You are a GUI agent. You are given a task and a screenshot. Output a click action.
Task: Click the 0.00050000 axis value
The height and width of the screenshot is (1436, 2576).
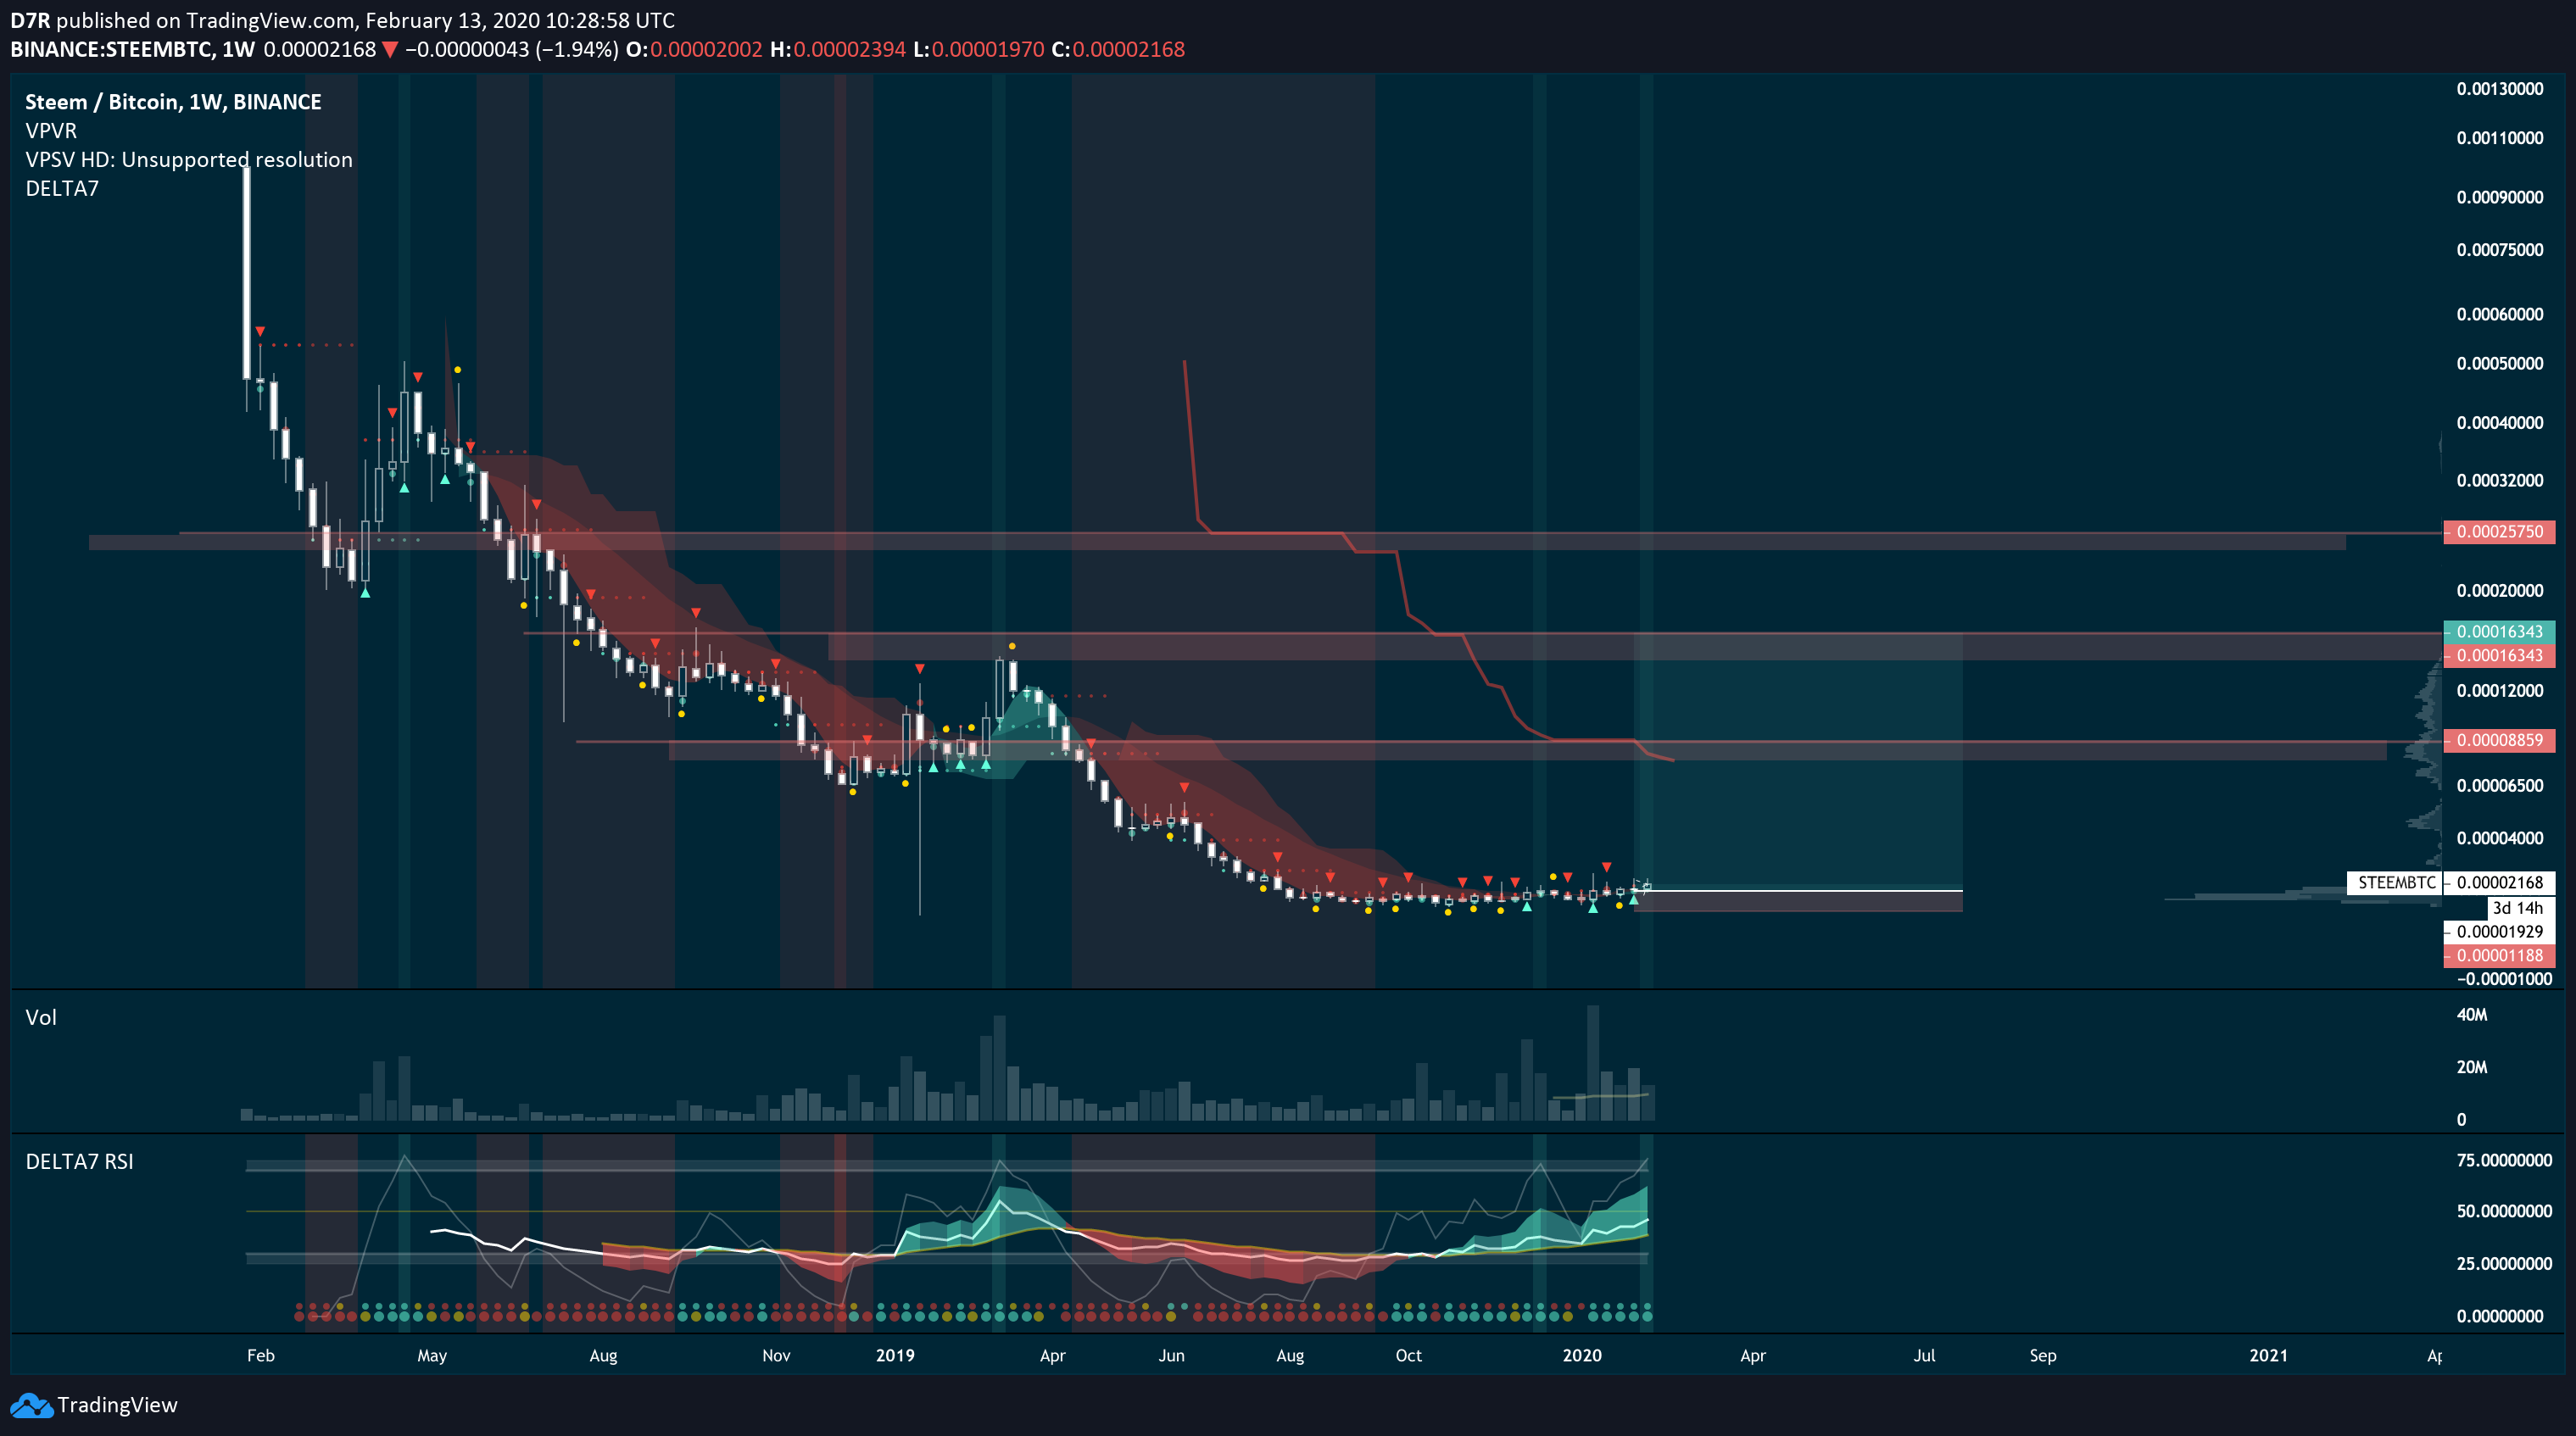point(2500,364)
